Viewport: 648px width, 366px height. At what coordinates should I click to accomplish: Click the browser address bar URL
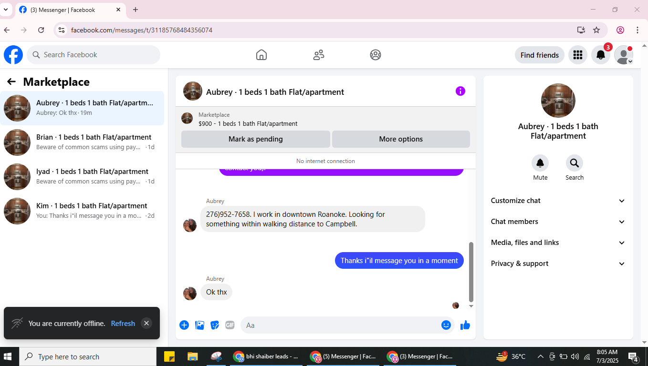pos(142,30)
